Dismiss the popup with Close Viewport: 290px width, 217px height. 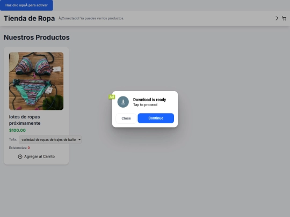(x=126, y=118)
